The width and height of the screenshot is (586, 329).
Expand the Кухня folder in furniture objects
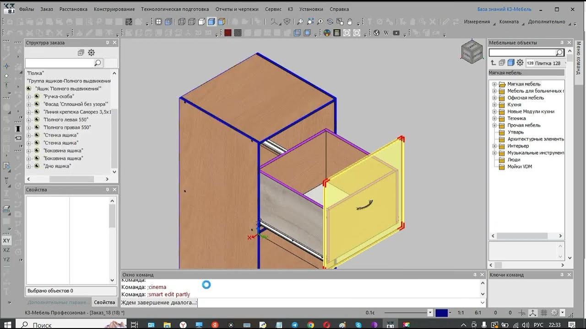[494, 105]
